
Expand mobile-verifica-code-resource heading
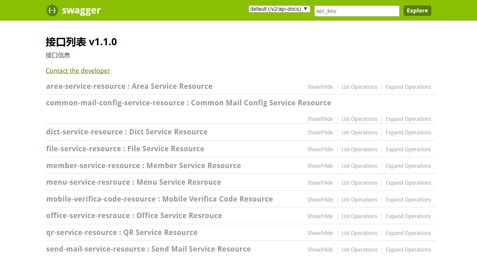pyautogui.click(x=159, y=199)
